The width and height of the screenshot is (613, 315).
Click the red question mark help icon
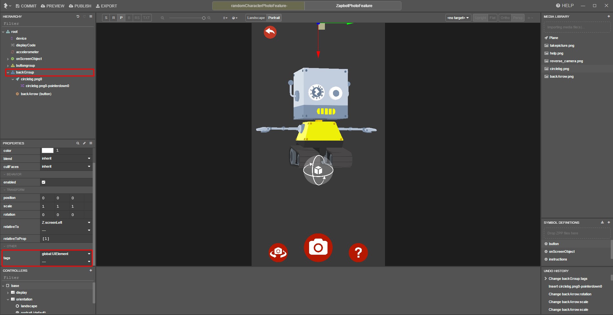click(x=358, y=252)
